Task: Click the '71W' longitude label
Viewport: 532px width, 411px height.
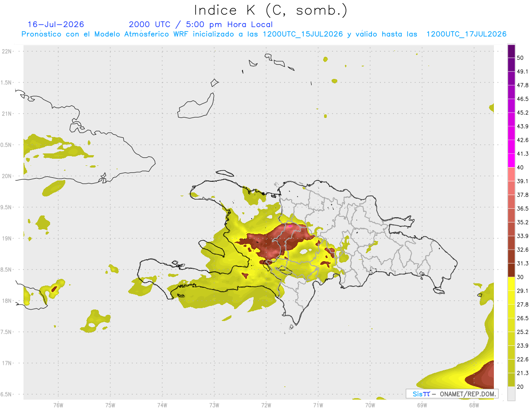Action: (x=318, y=405)
